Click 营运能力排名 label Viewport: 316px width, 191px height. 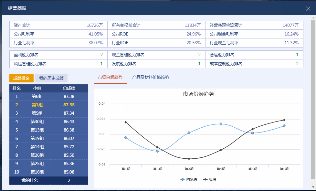[222, 55]
